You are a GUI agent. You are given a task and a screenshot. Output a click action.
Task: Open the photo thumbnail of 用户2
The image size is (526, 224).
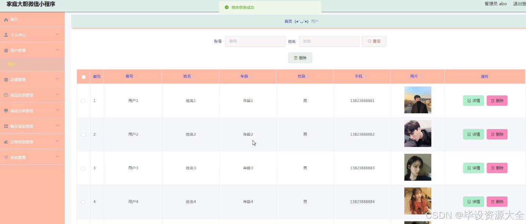pyautogui.click(x=418, y=134)
